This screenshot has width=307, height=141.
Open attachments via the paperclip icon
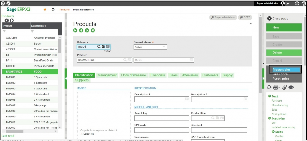pos(285,88)
